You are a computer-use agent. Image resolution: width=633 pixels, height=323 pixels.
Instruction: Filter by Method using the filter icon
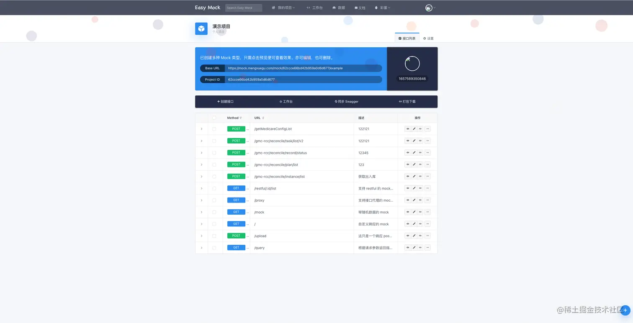241,118
